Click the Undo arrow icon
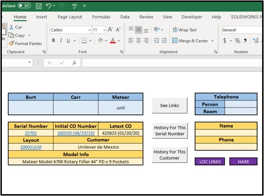Image resolution: width=264 pixels, height=196 pixels. [x=49, y=6]
